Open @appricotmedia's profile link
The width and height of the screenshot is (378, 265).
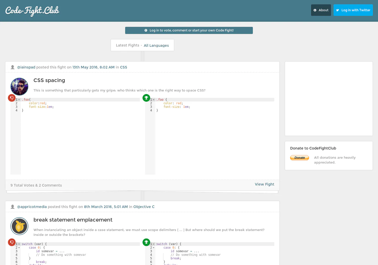tap(32, 207)
